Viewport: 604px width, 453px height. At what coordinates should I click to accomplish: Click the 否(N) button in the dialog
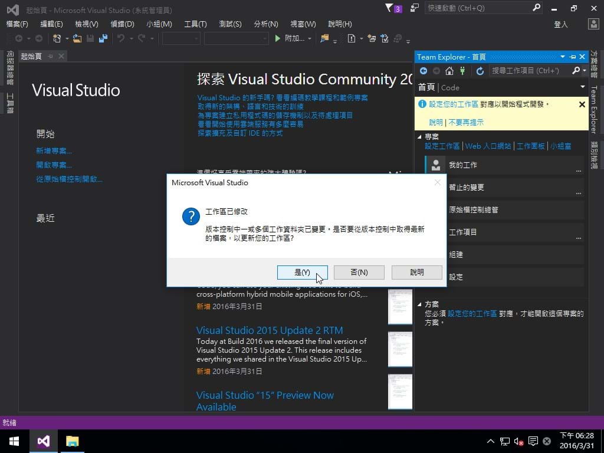[x=359, y=273]
